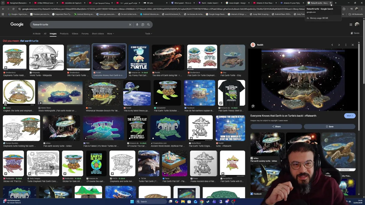Click in the flatearth turtle search field

coord(80,24)
